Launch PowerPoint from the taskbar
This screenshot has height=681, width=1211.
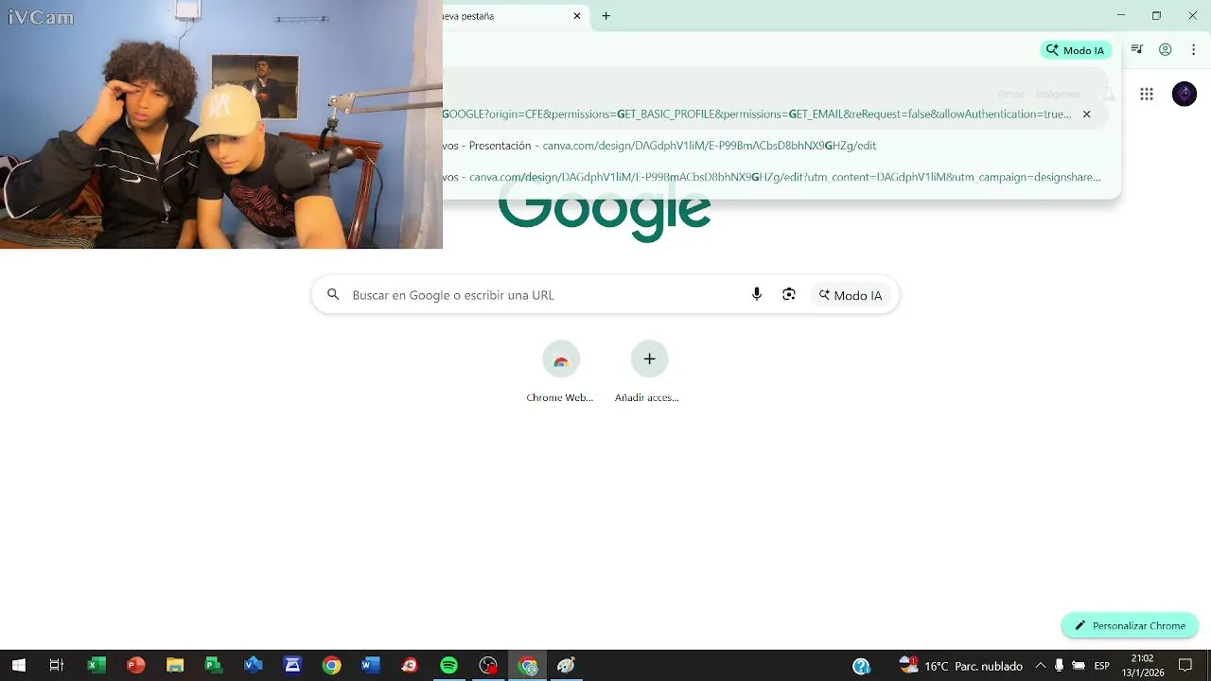point(135,666)
